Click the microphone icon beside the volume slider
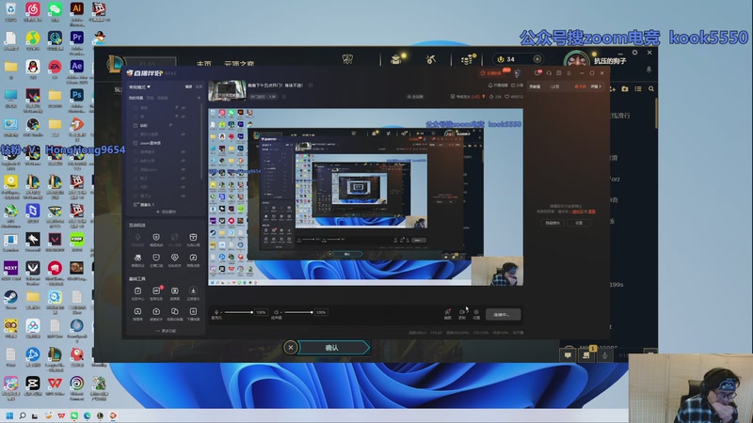Image resolution: width=753 pixels, height=423 pixels. (x=218, y=312)
